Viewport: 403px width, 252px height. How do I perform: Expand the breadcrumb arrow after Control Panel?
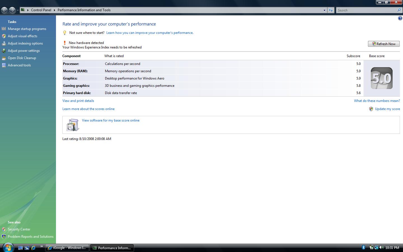tap(55, 10)
